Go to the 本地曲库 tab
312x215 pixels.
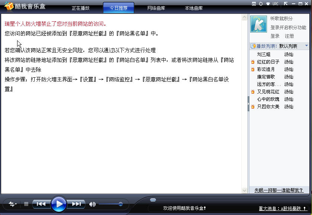point(194,8)
